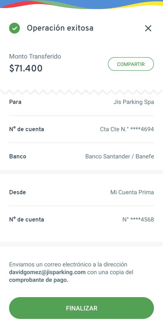
Task: Click the 'Desde' row label
Action: pyautogui.click(x=18, y=192)
